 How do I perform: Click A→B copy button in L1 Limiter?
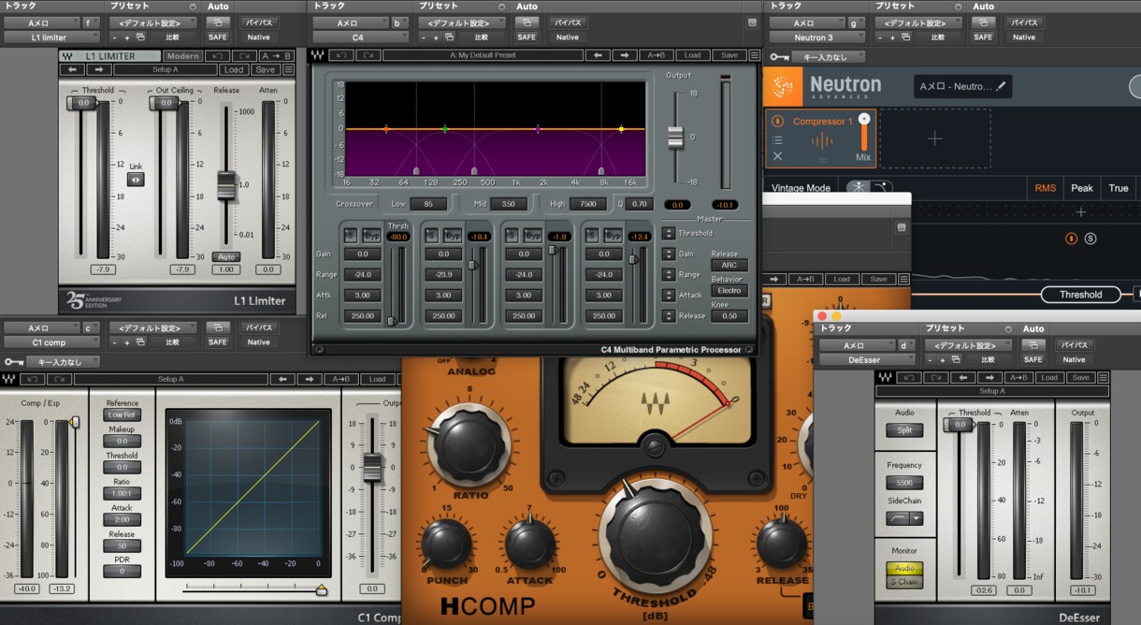pos(277,56)
